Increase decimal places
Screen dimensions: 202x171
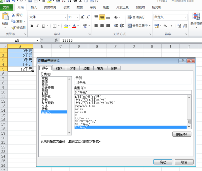coord(179,26)
